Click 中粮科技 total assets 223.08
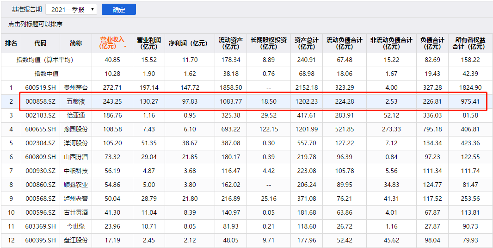The image size is (493, 248). [x=307, y=171]
